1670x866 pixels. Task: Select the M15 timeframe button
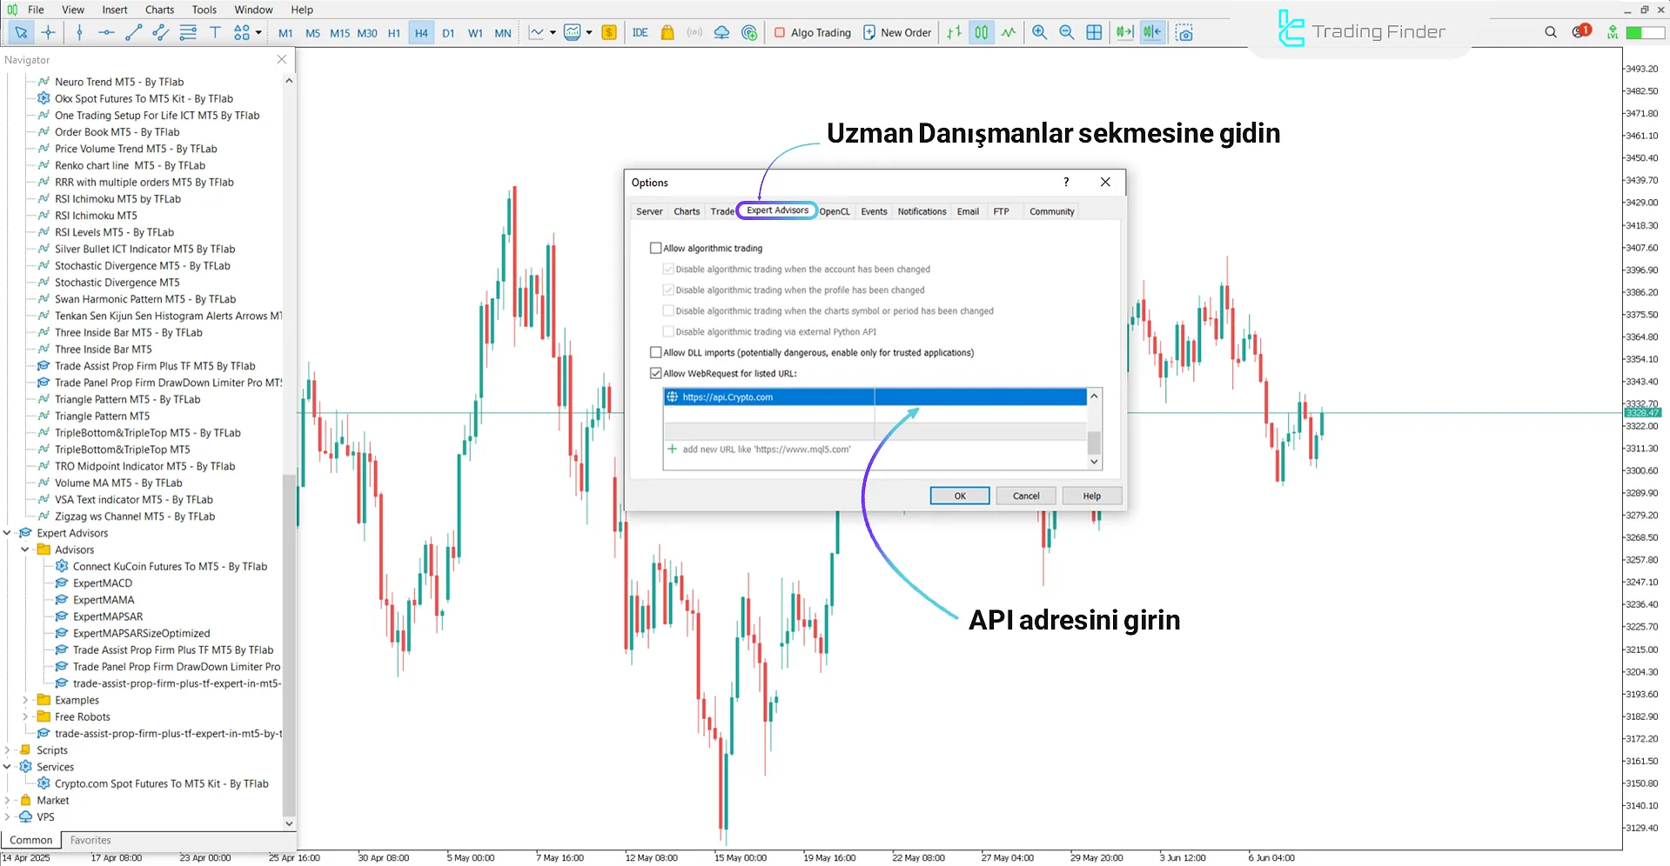pos(339,33)
